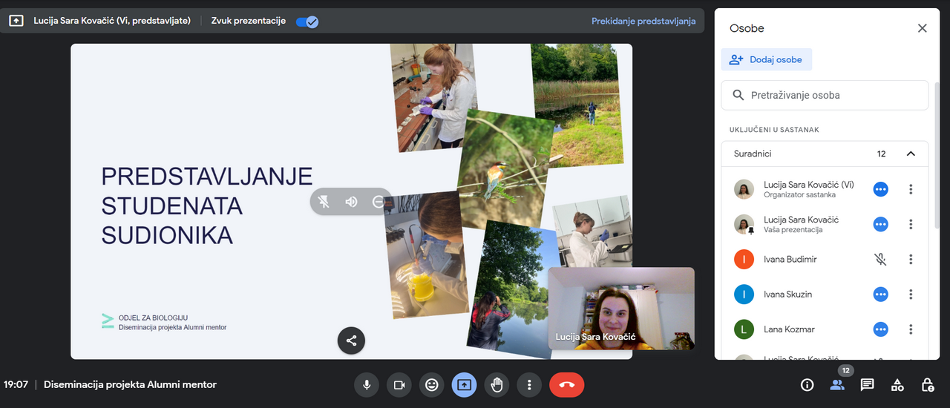Open options menu for Ivana Budimir
Viewport: 950px width, 408px height.
[x=911, y=260]
